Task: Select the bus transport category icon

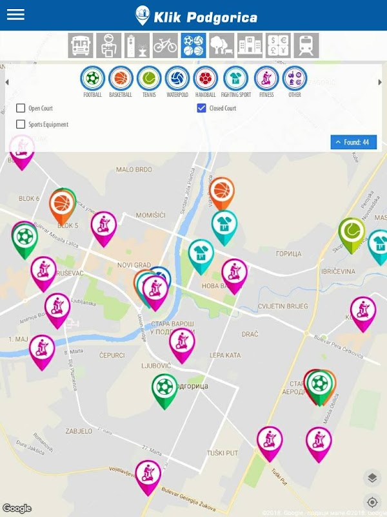Action: pyautogui.click(x=81, y=45)
